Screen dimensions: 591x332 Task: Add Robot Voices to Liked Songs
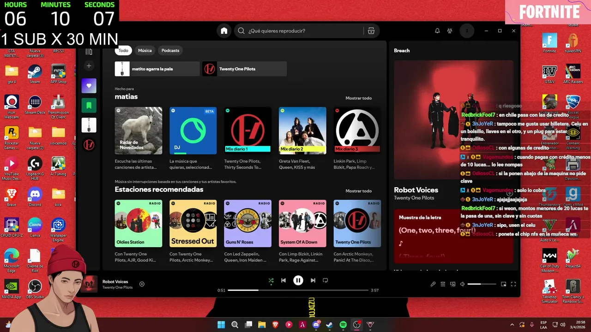(142, 284)
